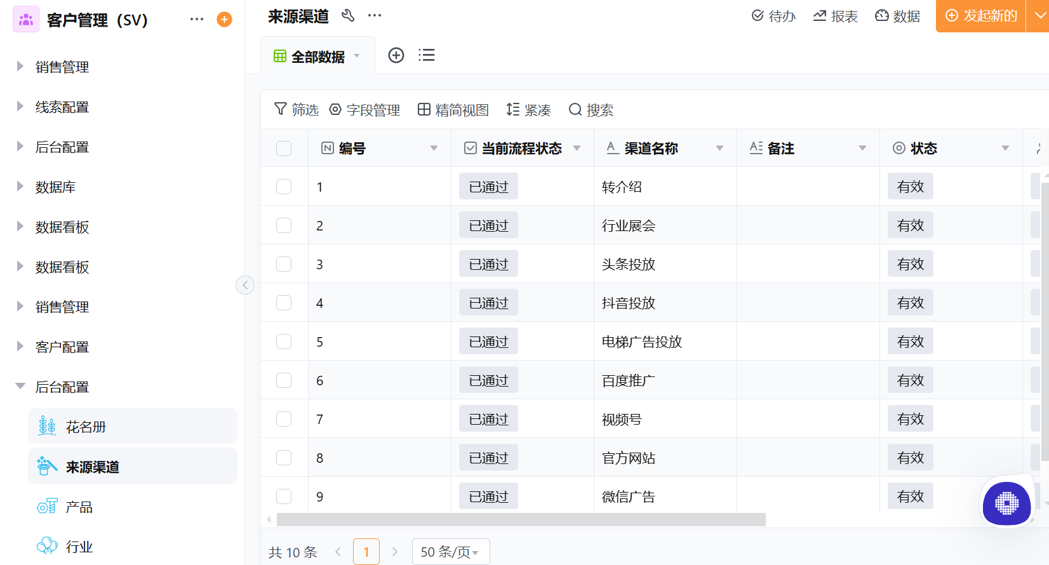Open the 全部数据 view dropdown arrow
1049x565 pixels.
point(357,56)
